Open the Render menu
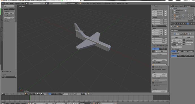The width and height of the screenshot is (195, 104). pyautogui.click(x=12, y=3)
